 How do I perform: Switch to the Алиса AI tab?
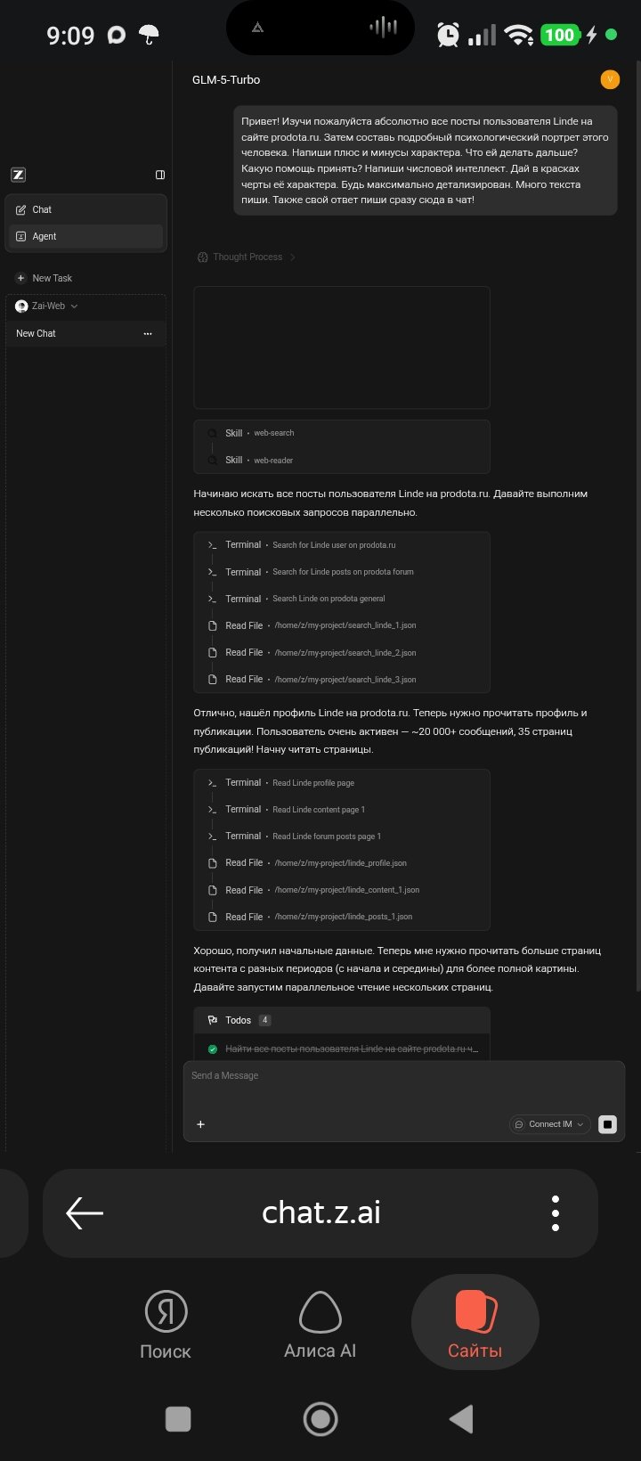[320, 1324]
